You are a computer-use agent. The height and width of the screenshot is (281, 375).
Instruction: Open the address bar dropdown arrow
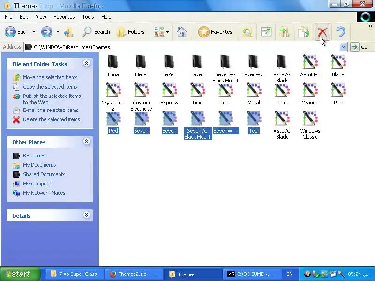tap(343, 47)
